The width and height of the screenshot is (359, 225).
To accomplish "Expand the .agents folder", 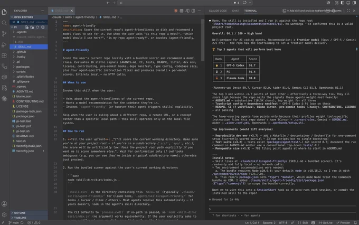I will click(29, 32).
